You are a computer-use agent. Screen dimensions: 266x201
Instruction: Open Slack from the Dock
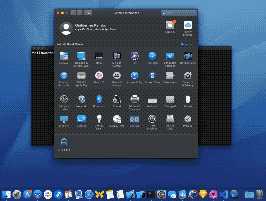pos(48,194)
